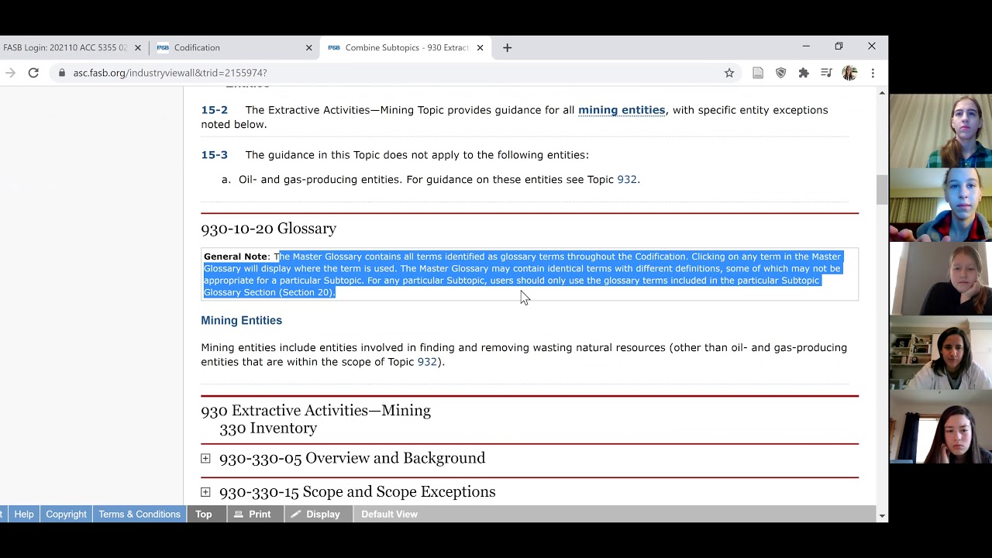Open Topic 932 link in Mining Entities definition
Image resolution: width=992 pixels, height=558 pixels.
coord(427,362)
